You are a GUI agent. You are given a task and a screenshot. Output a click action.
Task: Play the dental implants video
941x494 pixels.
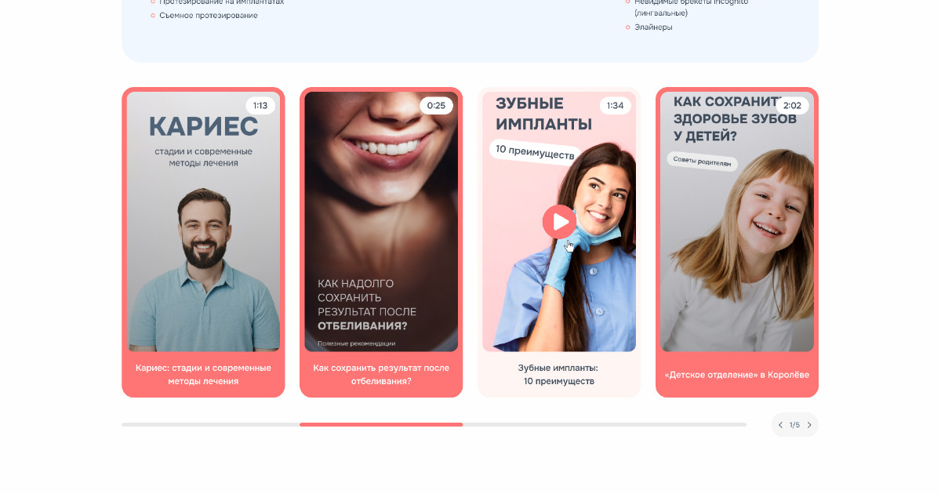point(559,222)
